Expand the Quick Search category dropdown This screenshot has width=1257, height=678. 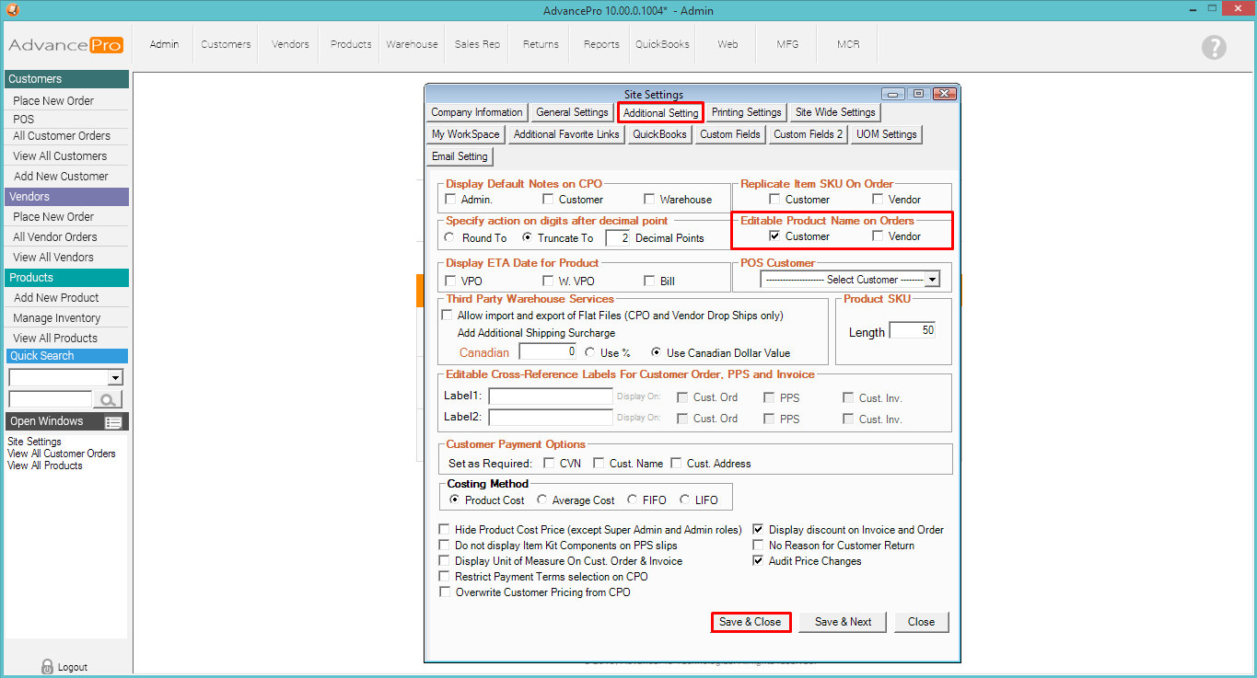pos(115,378)
